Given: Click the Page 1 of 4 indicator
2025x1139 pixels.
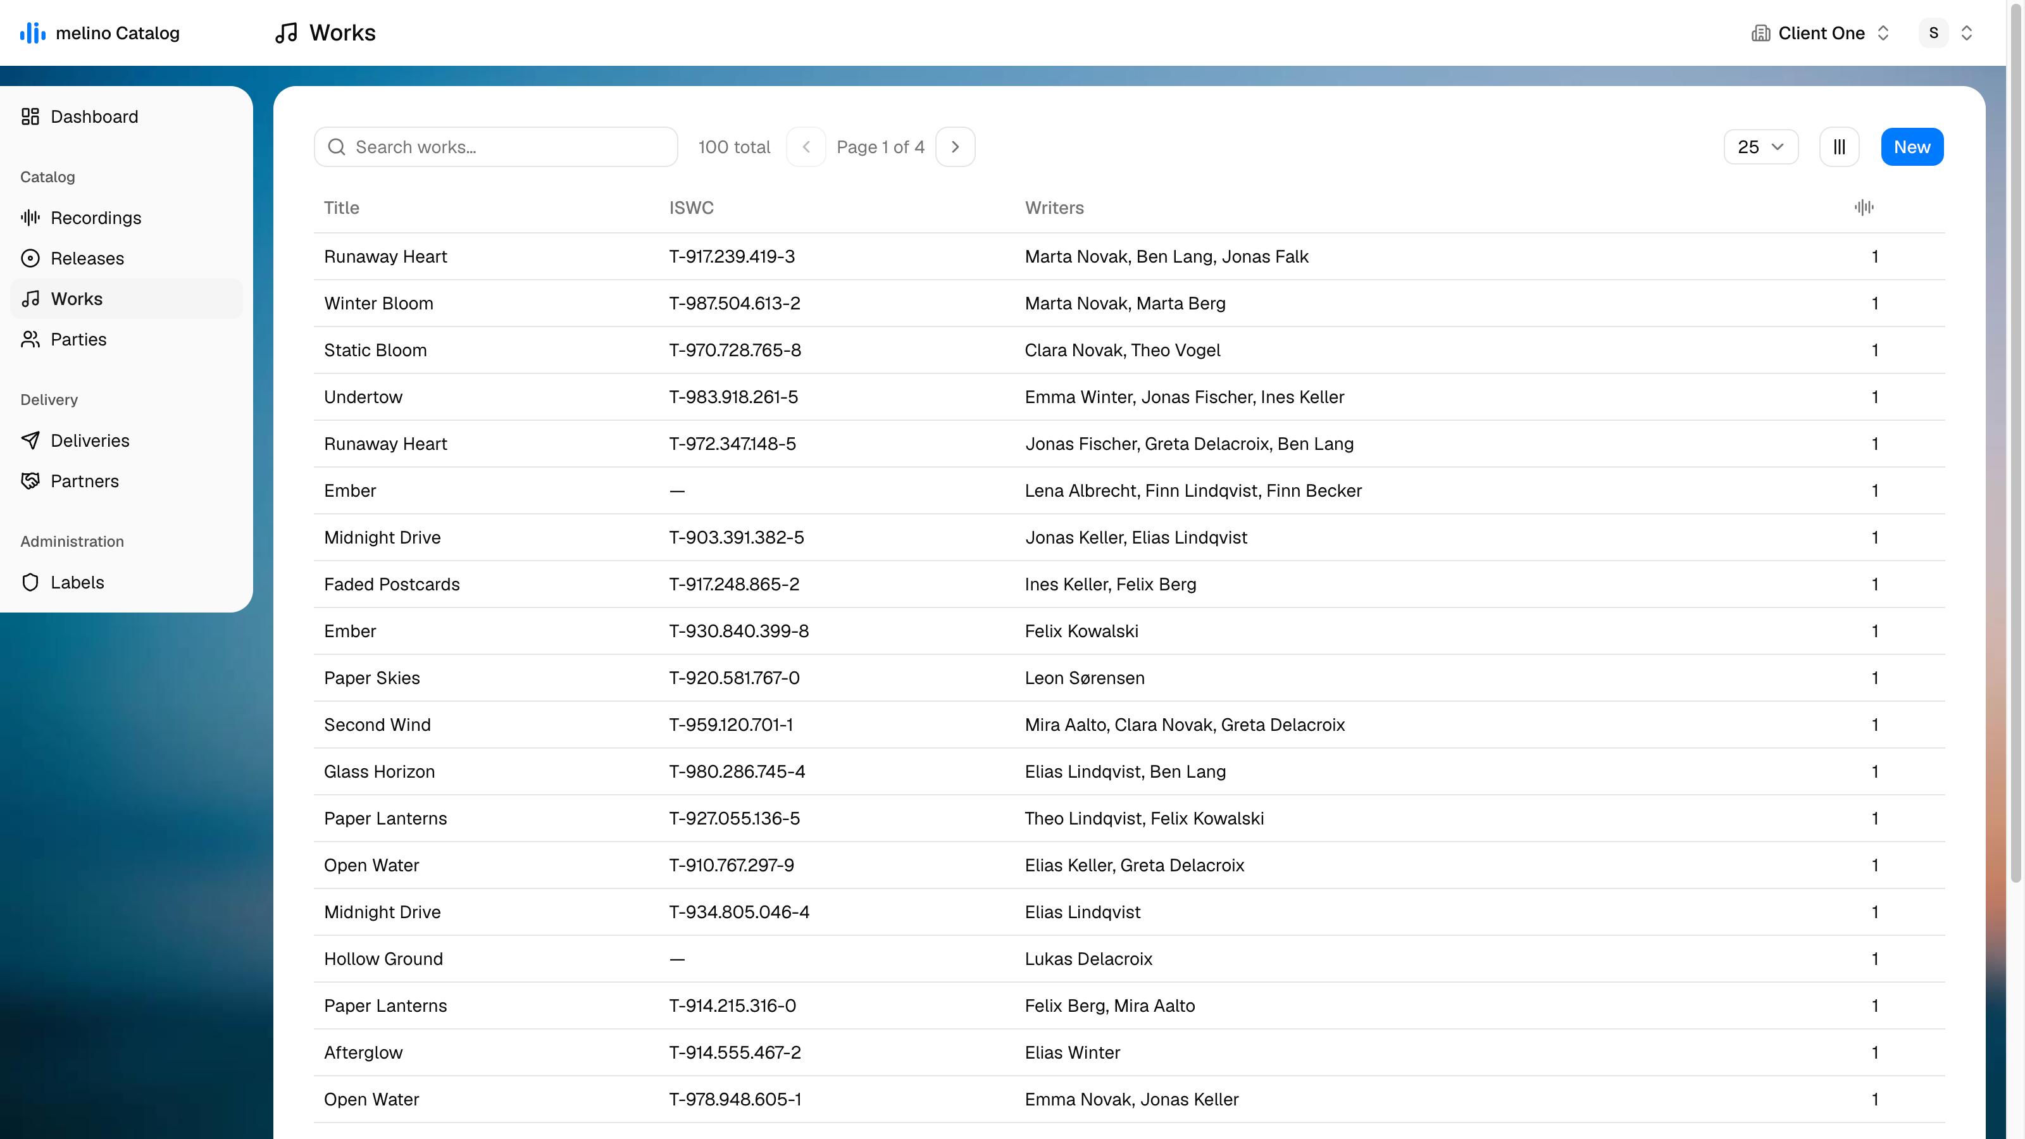Looking at the screenshot, I should (x=880, y=147).
